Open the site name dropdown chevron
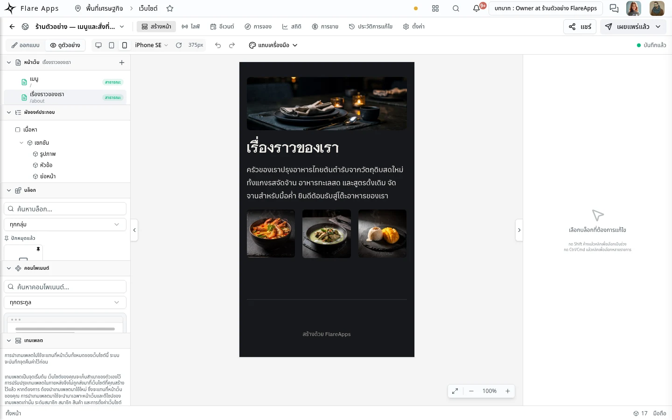The width and height of the screenshot is (672, 420). (122, 27)
